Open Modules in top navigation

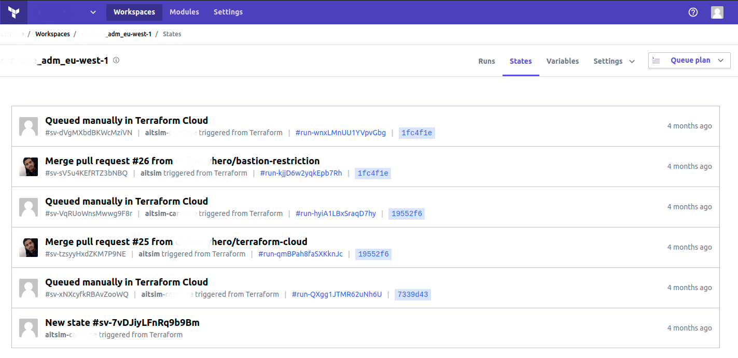(x=184, y=12)
